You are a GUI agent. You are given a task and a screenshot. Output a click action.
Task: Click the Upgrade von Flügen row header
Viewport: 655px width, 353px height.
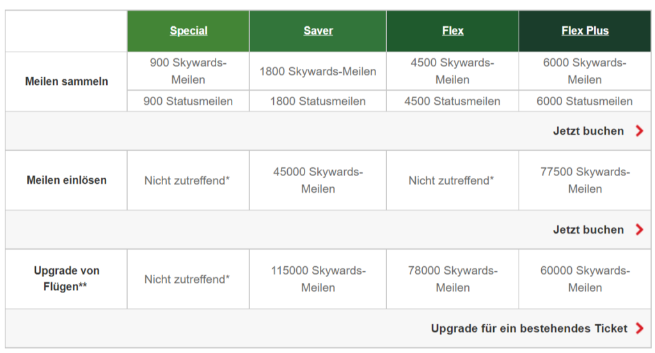[x=67, y=279]
